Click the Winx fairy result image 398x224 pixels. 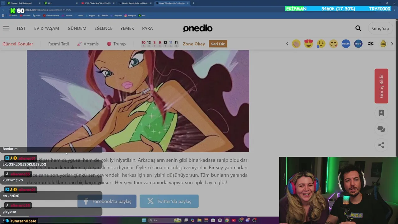tap(138, 101)
